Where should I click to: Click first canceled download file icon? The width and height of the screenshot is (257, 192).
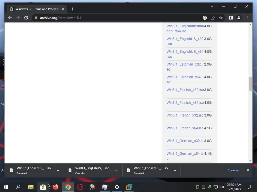(x=12, y=170)
